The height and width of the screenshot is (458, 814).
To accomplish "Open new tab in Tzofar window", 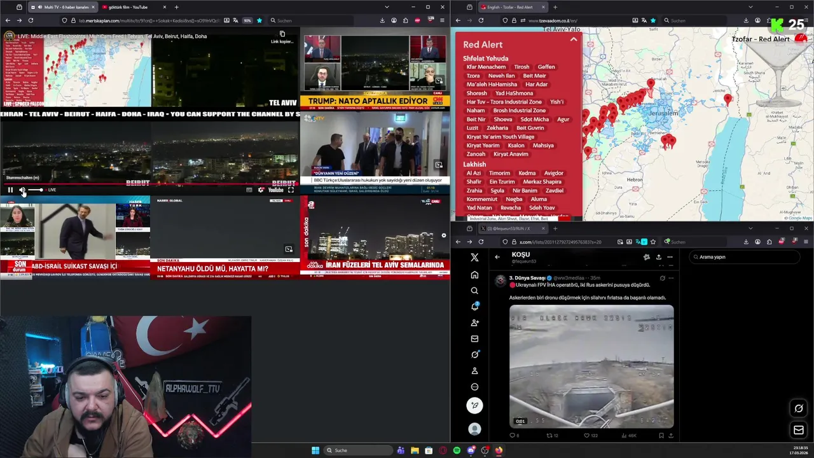I will (x=555, y=7).
